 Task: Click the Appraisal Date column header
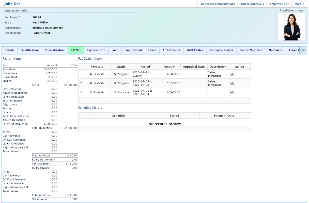tap(194, 67)
